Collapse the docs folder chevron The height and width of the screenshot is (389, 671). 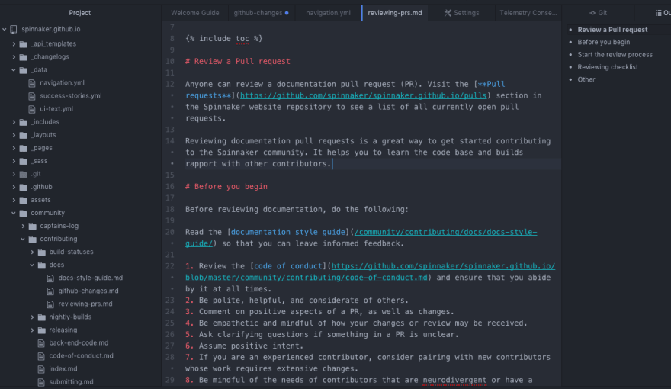point(32,265)
